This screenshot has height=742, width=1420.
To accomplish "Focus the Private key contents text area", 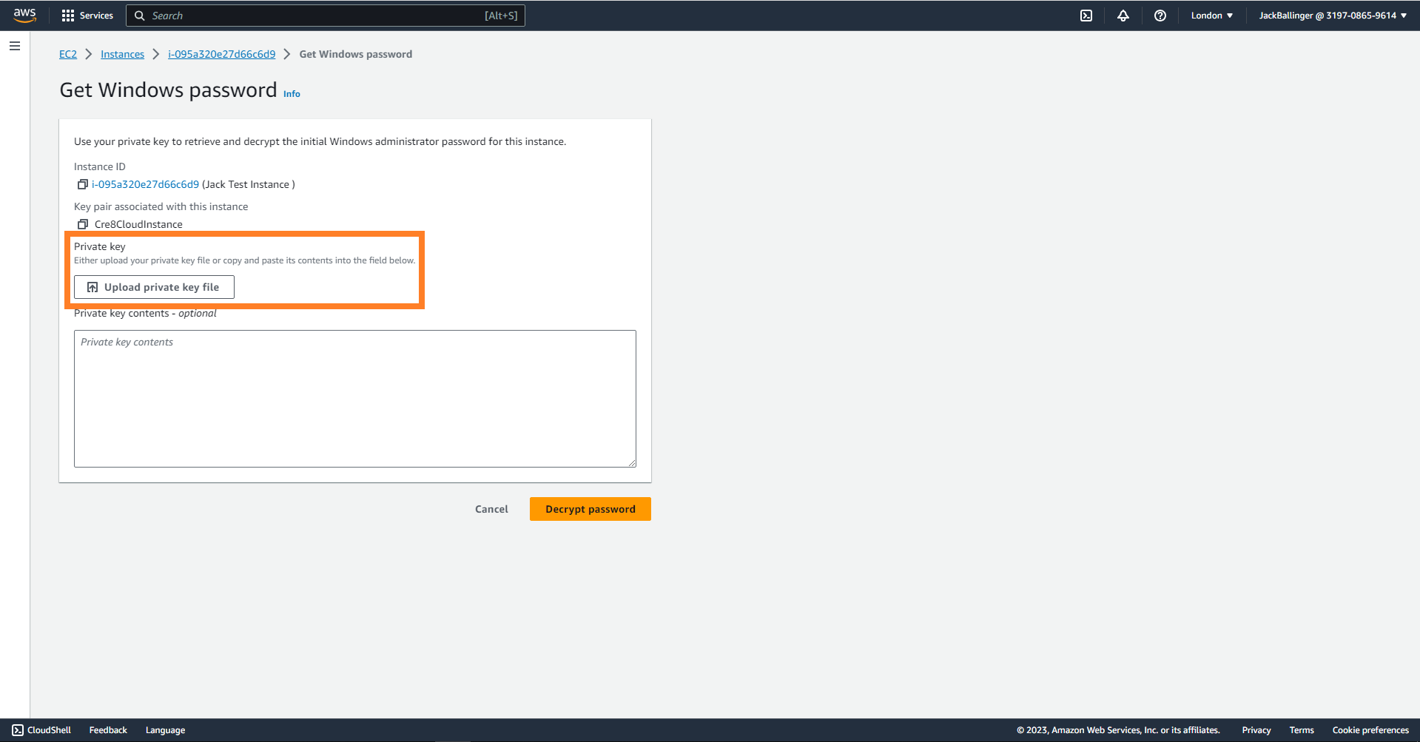I will click(x=354, y=398).
